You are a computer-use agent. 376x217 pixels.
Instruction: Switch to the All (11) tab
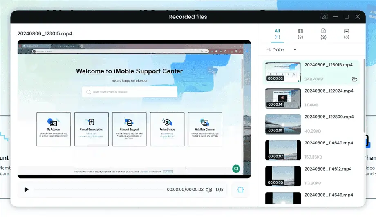tap(277, 34)
